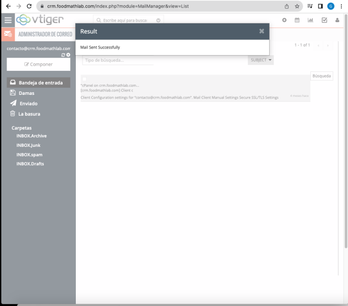Open the calendar icon in header

[x=297, y=20]
